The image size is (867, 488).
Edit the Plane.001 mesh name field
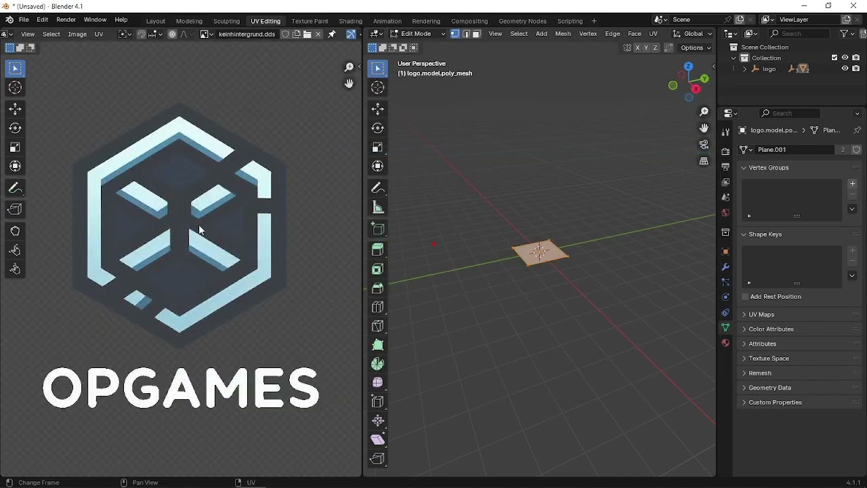796,150
